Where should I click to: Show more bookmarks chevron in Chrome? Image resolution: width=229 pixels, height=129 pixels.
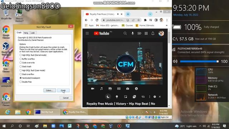(166, 25)
